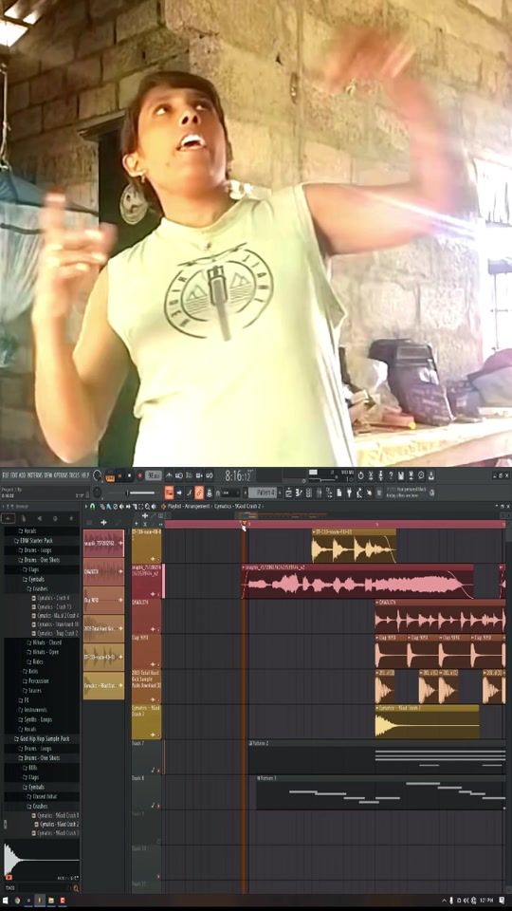Click the browser search magnifier icon
Screen dimensions: 512x911
point(76,888)
